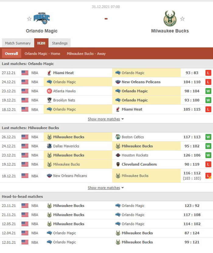Click the Brooklyn Nets team name
This screenshot has height=253, width=213.
tap(64, 100)
